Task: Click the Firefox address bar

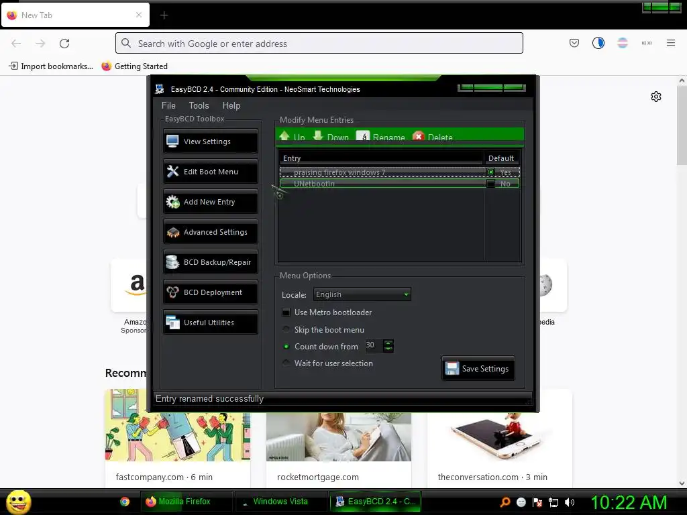Action: pos(319,44)
